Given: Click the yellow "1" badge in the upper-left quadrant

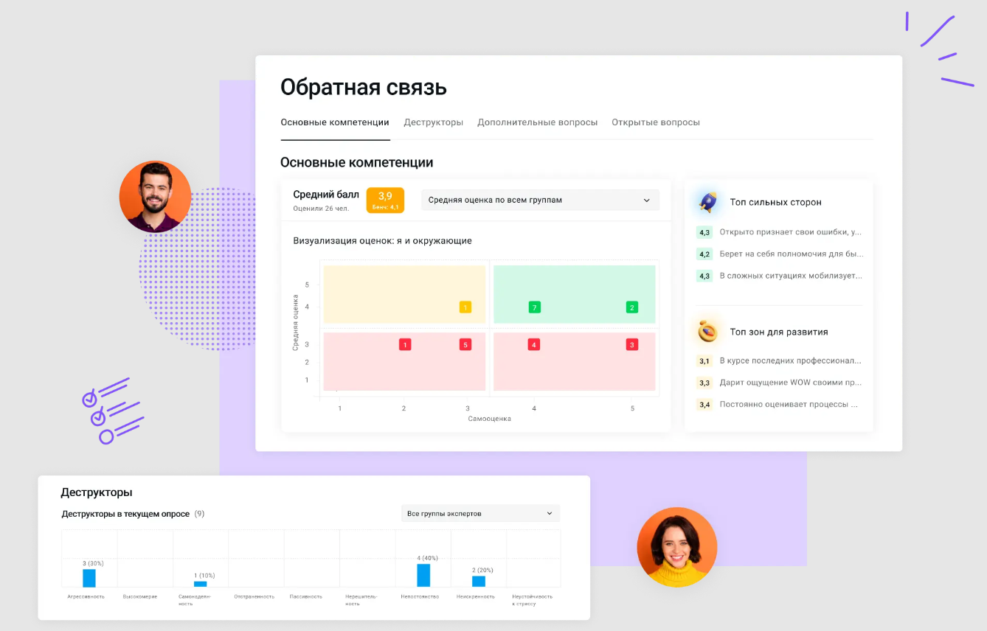Looking at the screenshot, I should click(x=465, y=306).
